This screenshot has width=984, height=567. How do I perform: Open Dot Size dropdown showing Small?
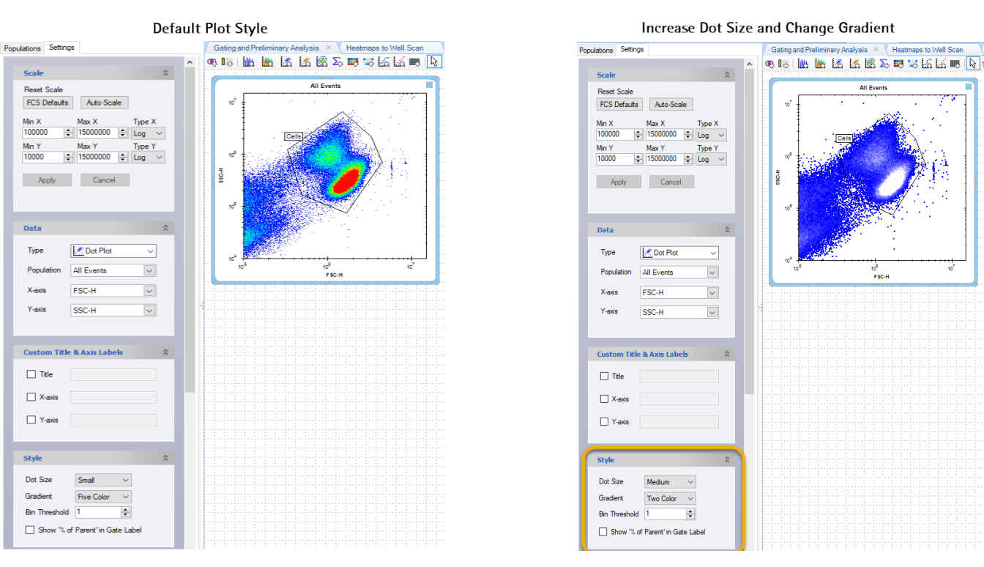(103, 480)
